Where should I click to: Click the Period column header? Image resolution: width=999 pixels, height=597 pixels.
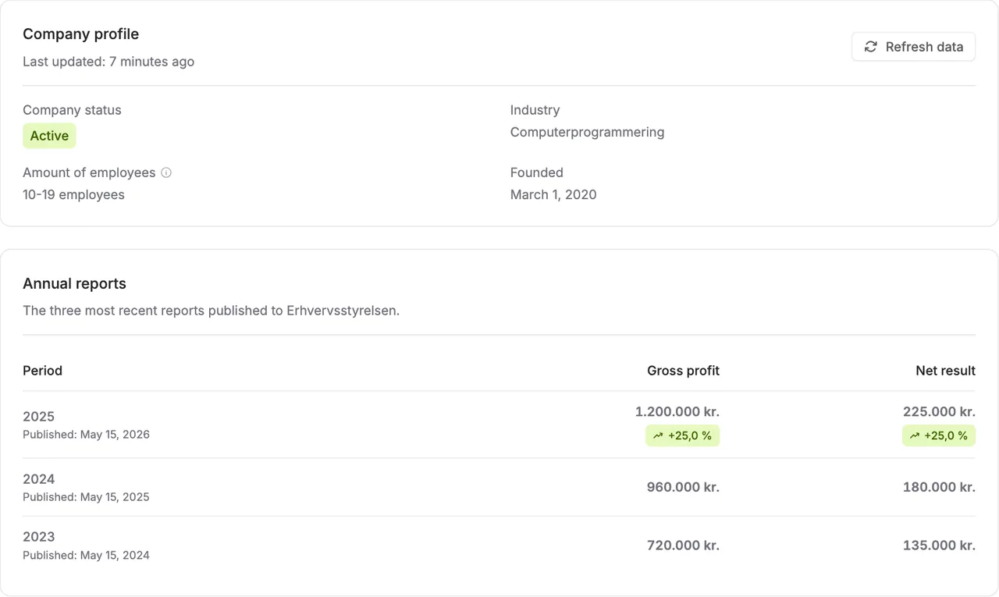[42, 371]
